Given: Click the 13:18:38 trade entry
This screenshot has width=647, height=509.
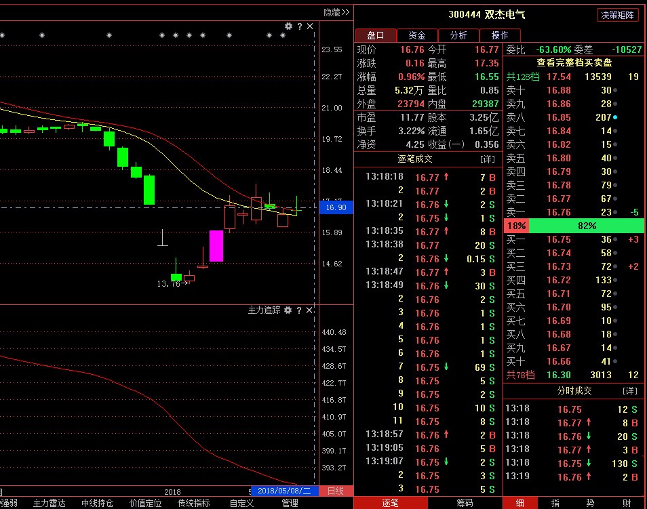Looking at the screenshot, I should point(429,245).
